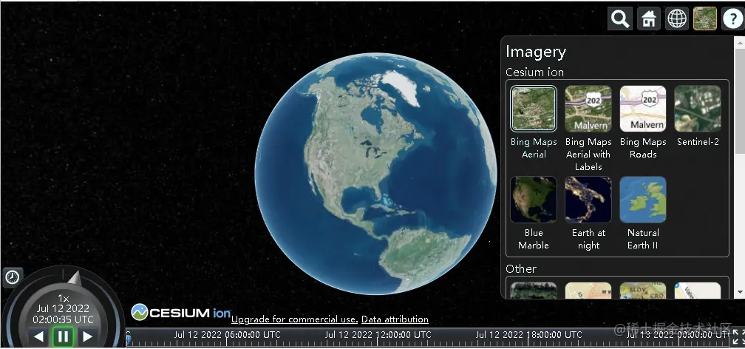The width and height of the screenshot is (745, 349).
Task: Click the imagery panel scrollbar thumb
Action: [740, 100]
